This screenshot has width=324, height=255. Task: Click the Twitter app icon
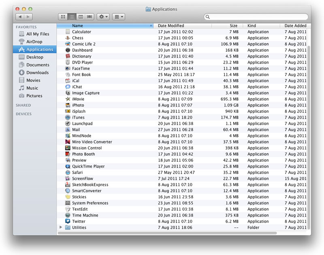pos(68,221)
